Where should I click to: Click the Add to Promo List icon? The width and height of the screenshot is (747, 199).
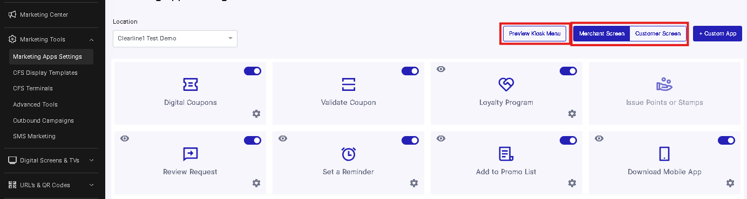pyautogui.click(x=506, y=154)
